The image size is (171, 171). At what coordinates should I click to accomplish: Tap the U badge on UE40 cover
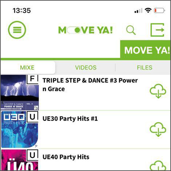coord(32,155)
